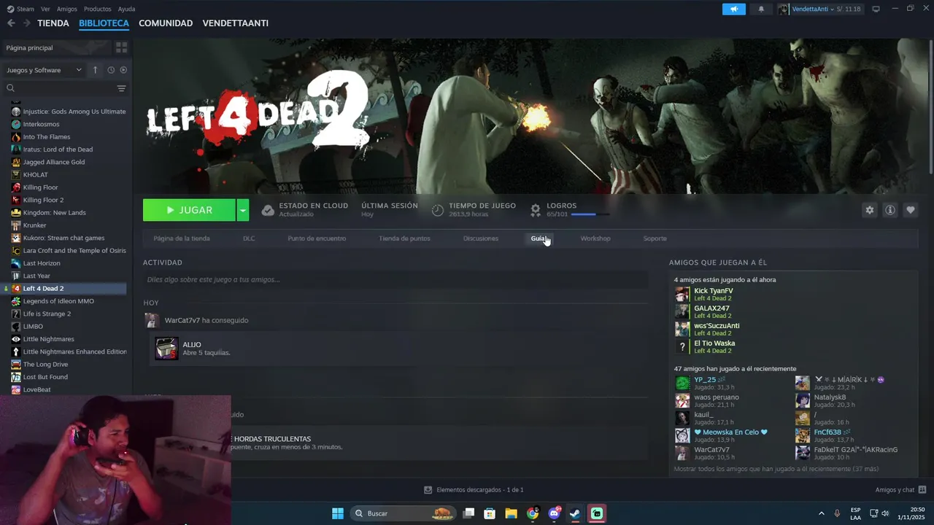Open Windows Start menu
The width and height of the screenshot is (934, 525).
click(338, 513)
